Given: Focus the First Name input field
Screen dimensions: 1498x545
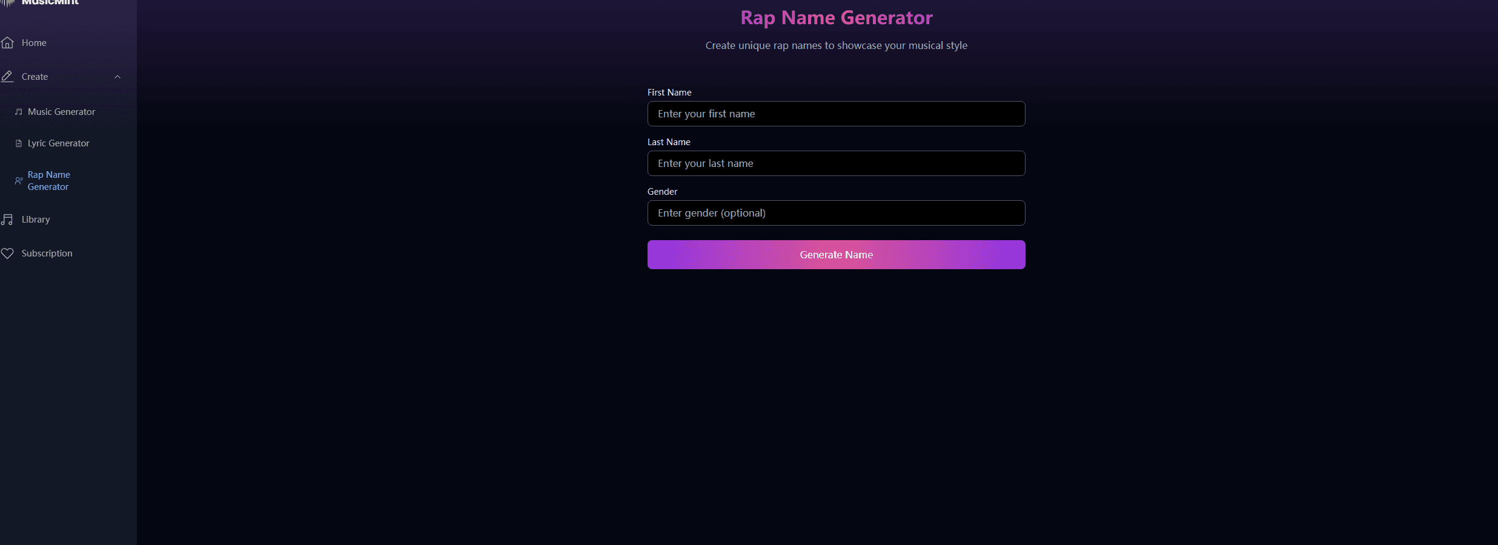Looking at the screenshot, I should click(836, 114).
